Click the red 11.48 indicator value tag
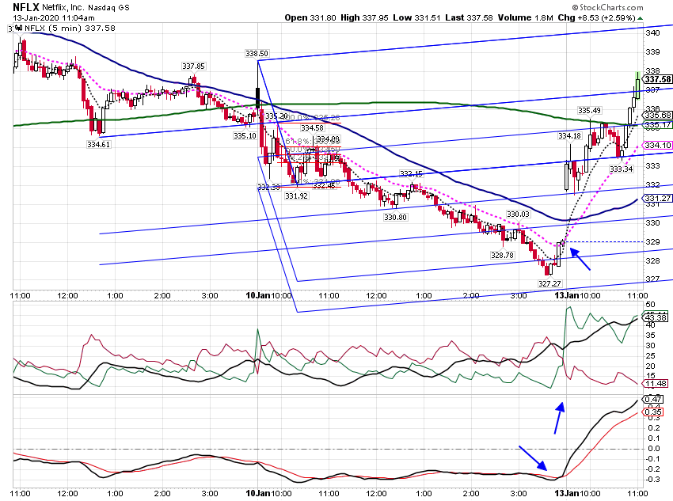673x501 pixels. [x=656, y=384]
